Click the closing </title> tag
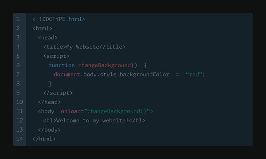 pyautogui.click(x=113, y=47)
